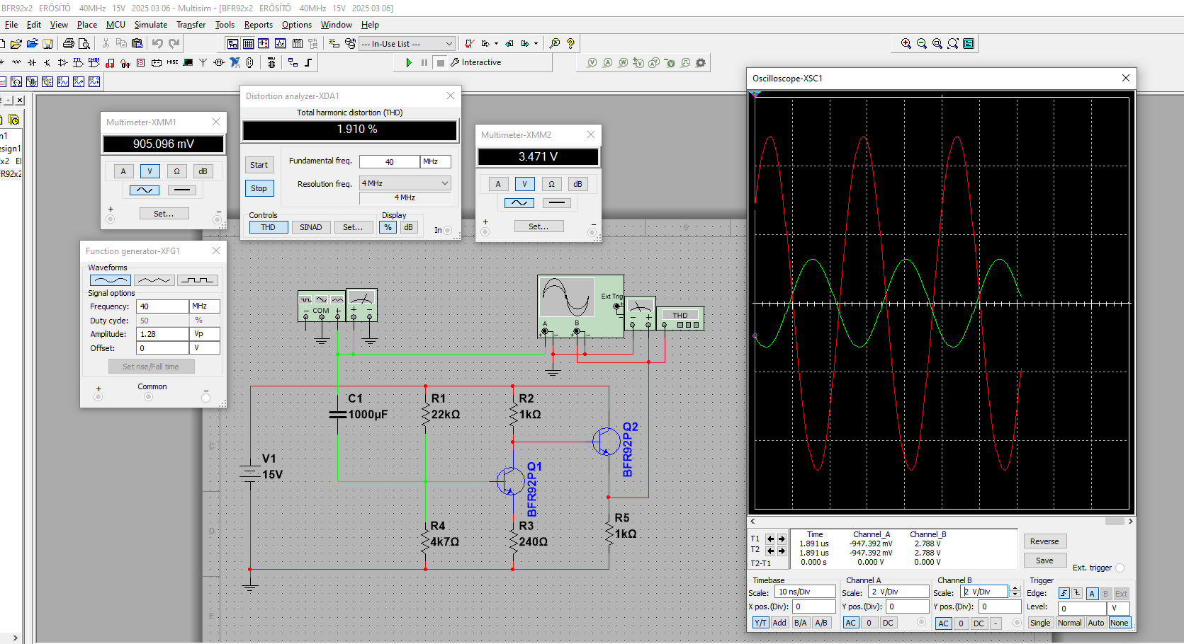Click the Help question mark icon
The image size is (1184, 644).
tap(570, 44)
